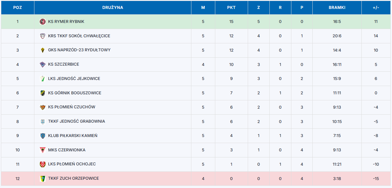
Task: Click the BRAMKI column header
Action: click(x=337, y=8)
